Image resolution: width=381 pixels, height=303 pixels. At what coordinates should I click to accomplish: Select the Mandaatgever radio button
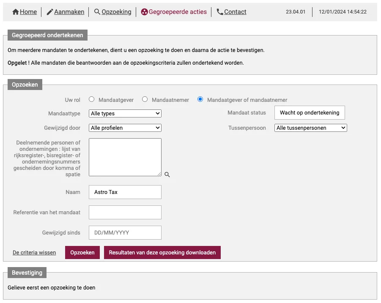click(x=92, y=99)
